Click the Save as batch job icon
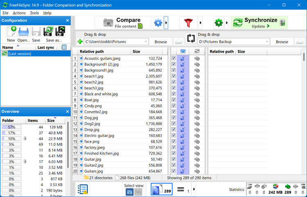The image size is (307, 197). 60,31
